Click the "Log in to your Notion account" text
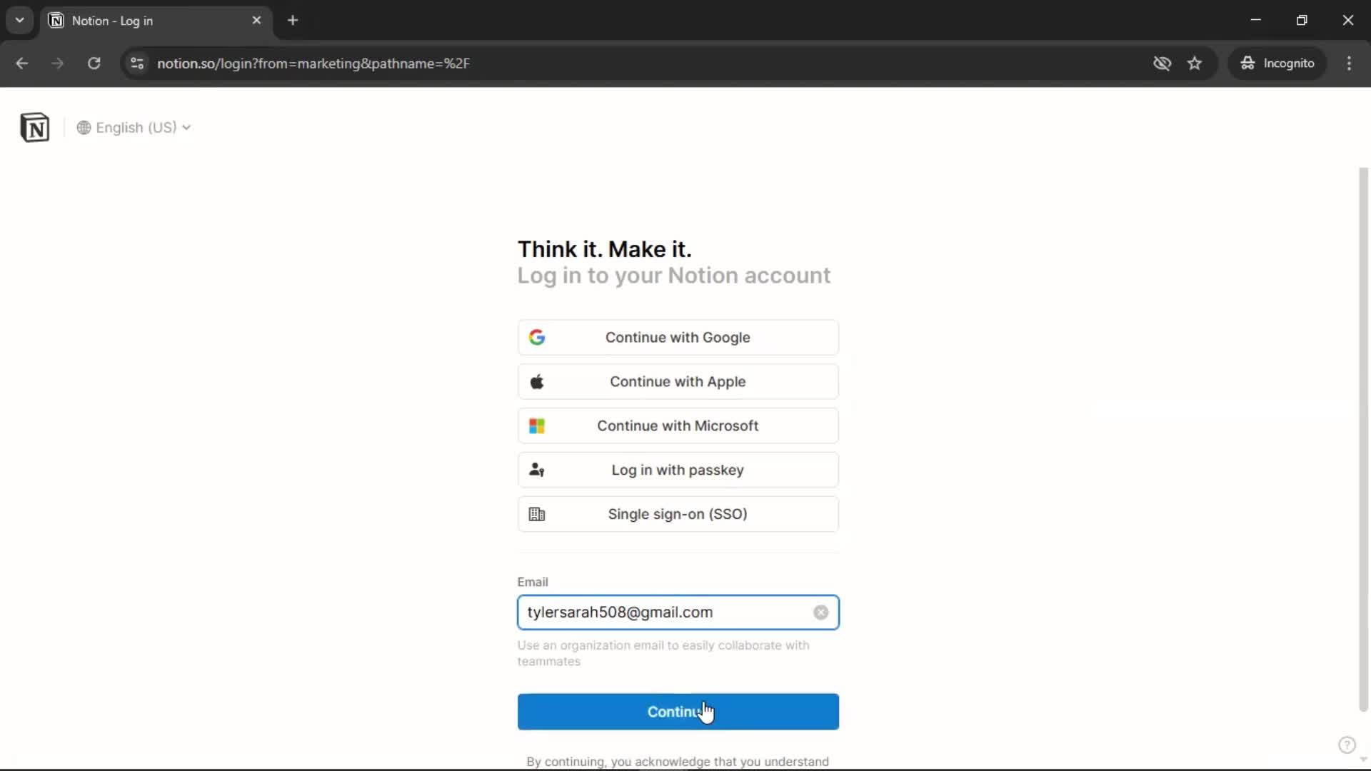The width and height of the screenshot is (1371, 771). click(673, 276)
